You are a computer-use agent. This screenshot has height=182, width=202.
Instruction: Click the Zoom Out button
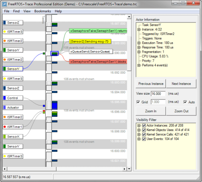tap(181, 111)
